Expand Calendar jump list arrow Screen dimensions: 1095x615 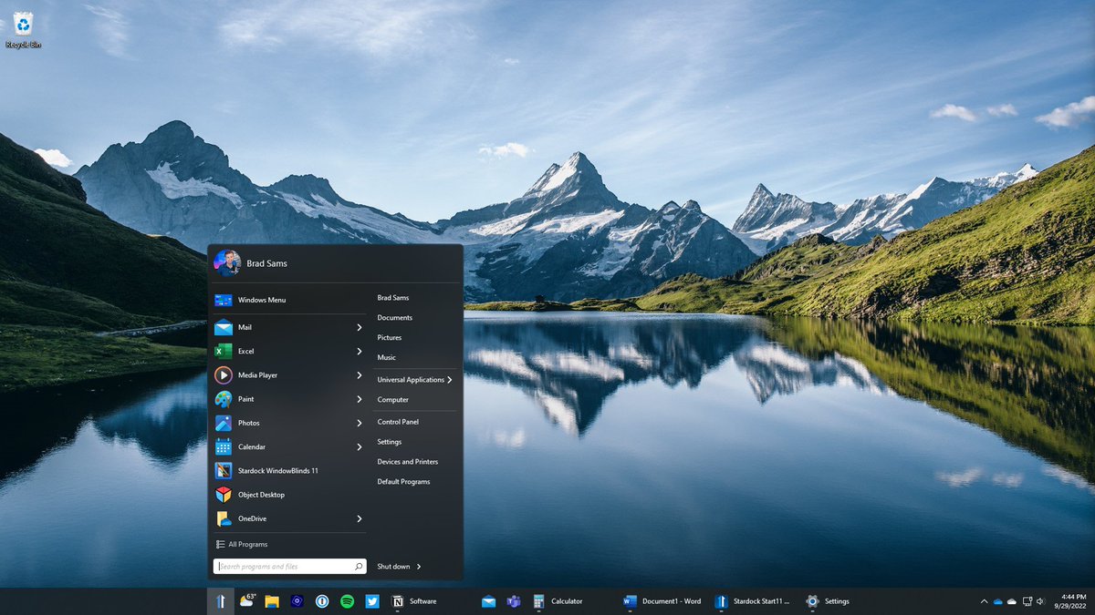[x=360, y=446]
